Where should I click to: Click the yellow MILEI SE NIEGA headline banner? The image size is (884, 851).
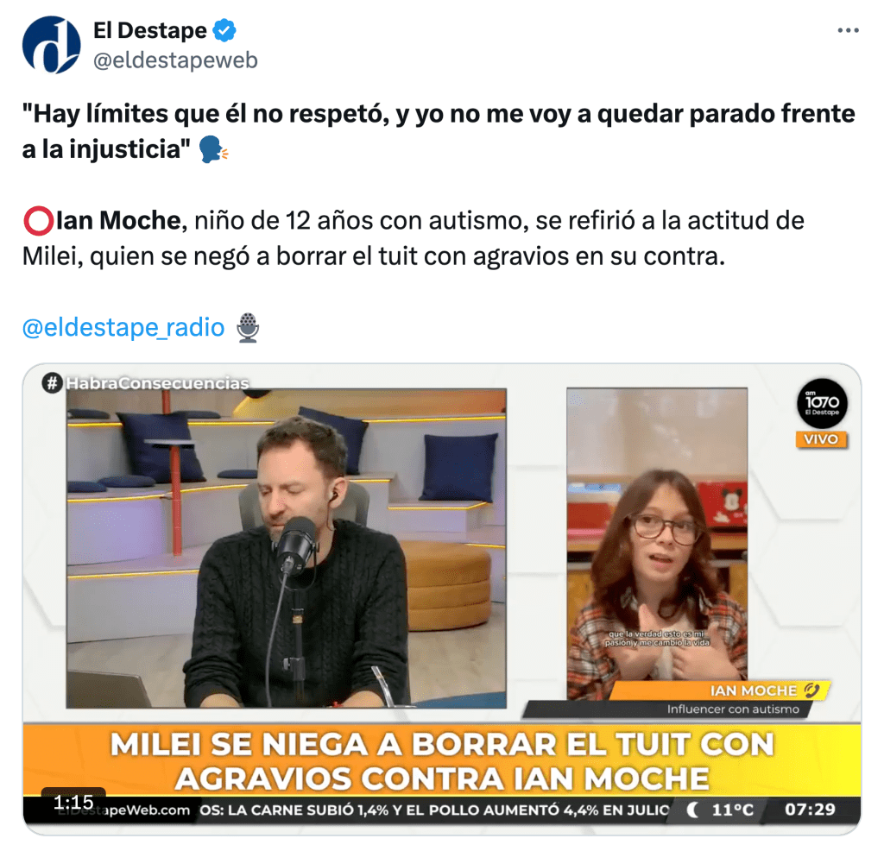[442, 761]
